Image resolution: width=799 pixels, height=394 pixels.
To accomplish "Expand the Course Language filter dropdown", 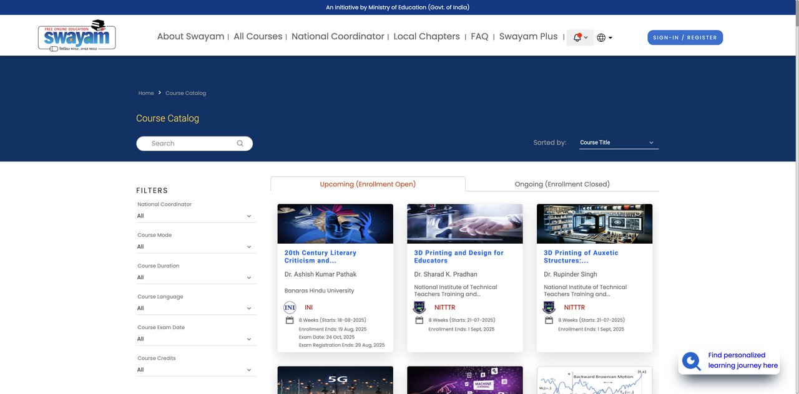I will point(196,308).
